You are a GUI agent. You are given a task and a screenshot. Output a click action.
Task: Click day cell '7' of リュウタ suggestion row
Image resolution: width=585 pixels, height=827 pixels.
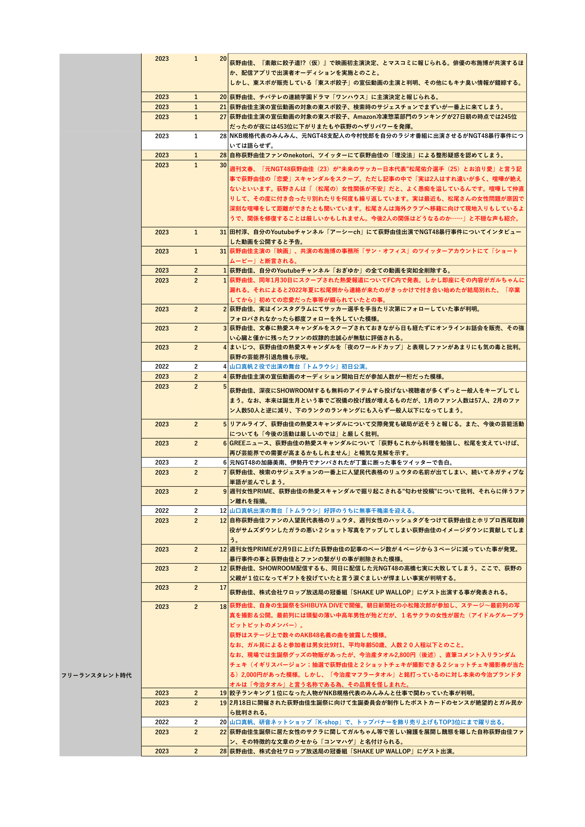225,472
